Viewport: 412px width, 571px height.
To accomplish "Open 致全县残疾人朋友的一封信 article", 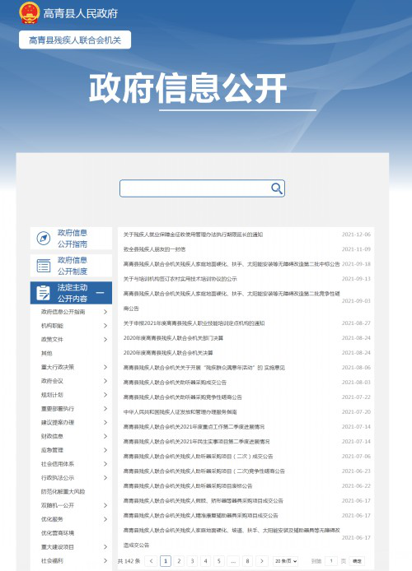I will (x=154, y=249).
